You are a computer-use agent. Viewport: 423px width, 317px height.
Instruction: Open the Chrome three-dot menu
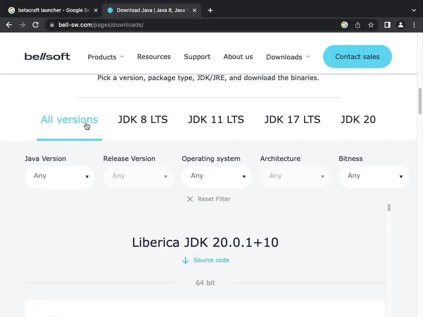[x=414, y=25]
